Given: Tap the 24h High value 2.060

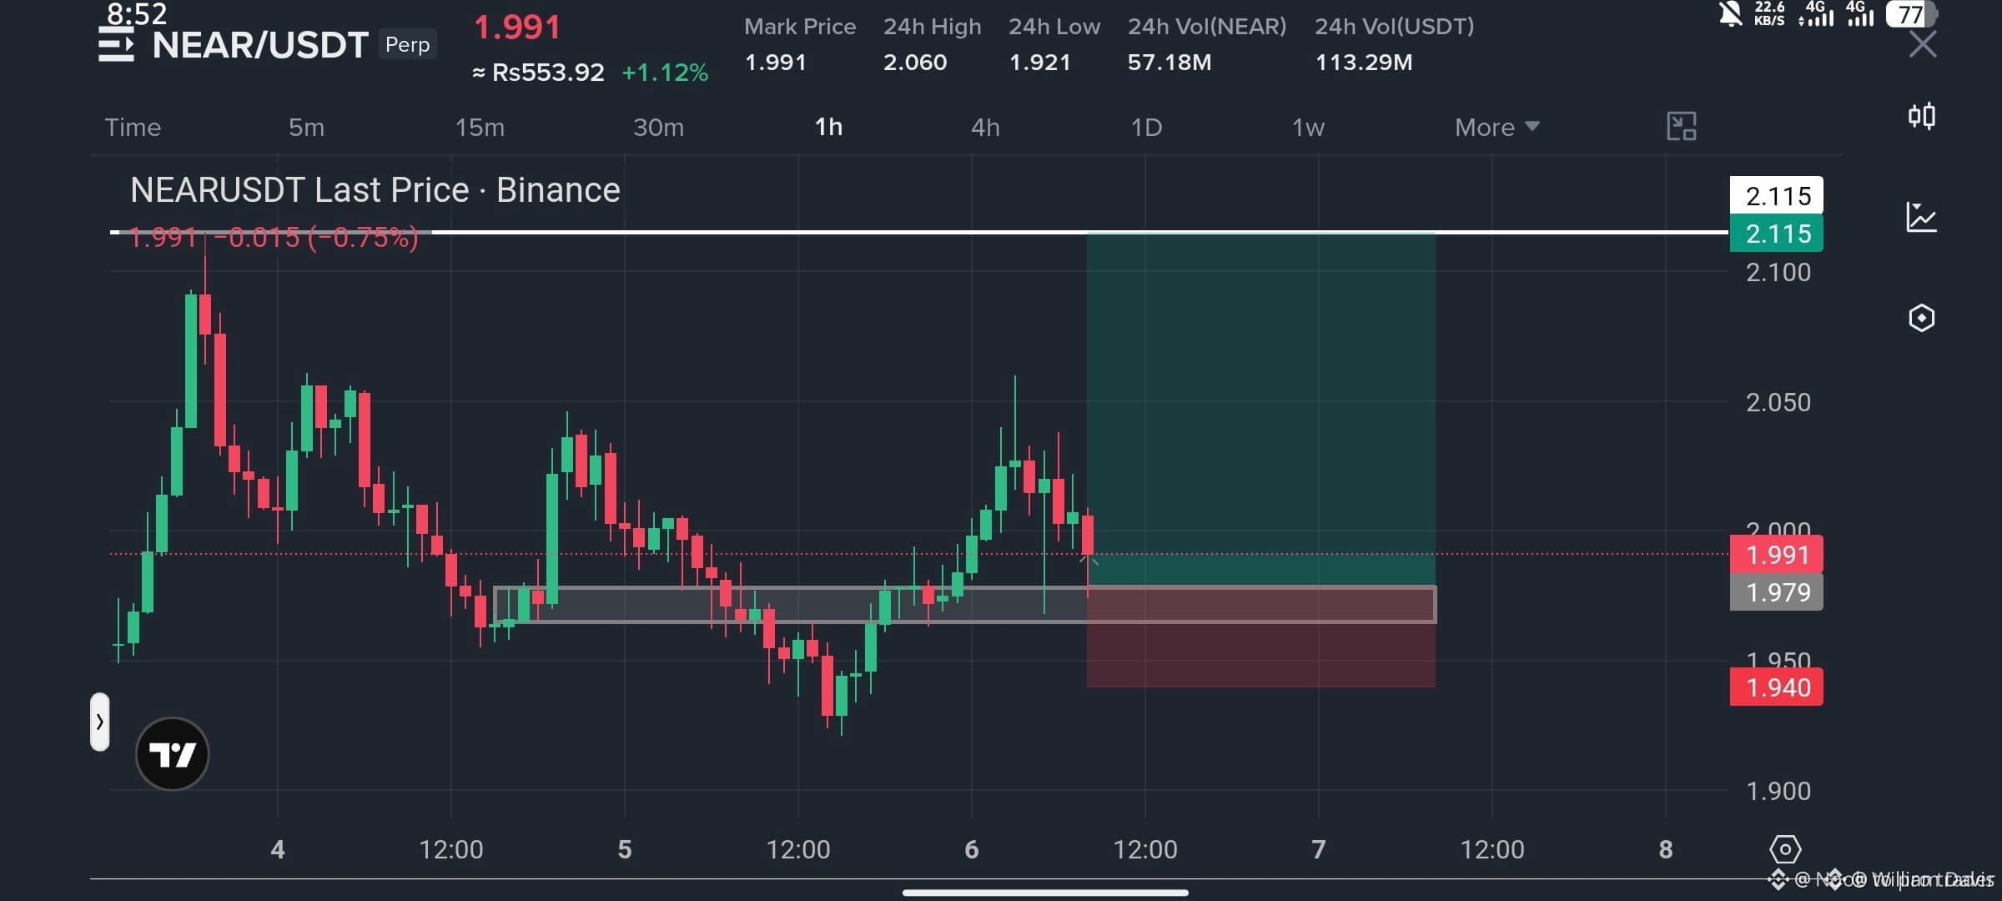Looking at the screenshot, I should [915, 63].
